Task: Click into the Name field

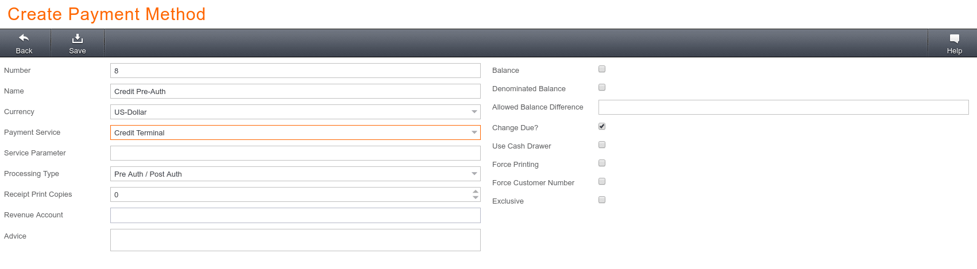Action: [x=295, y=91]
